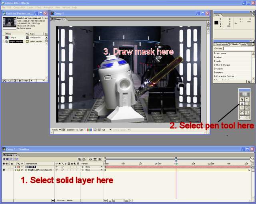Image resolution: width=256 pixels, height=204 pixels.
Task: Switch to the Time Controls tab
Action: [x=221, y=44]
